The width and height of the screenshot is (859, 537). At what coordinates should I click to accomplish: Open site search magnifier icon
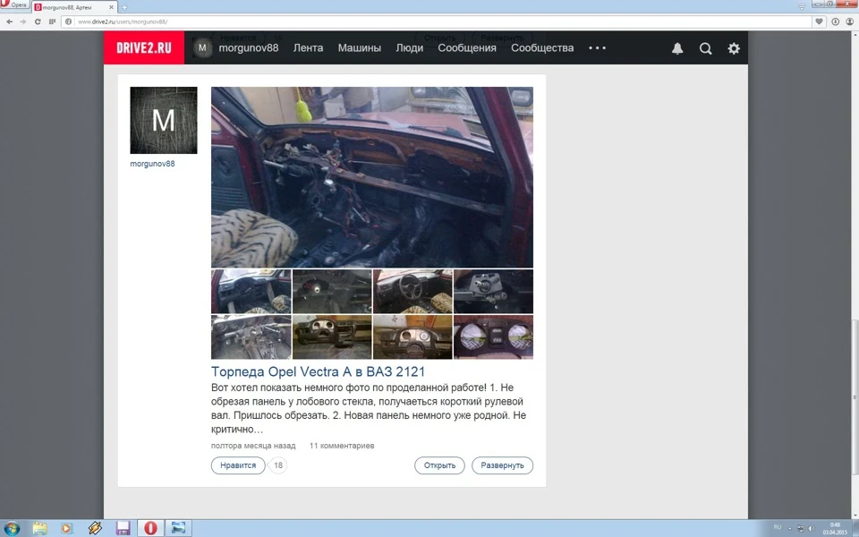[x=706, y=48]
